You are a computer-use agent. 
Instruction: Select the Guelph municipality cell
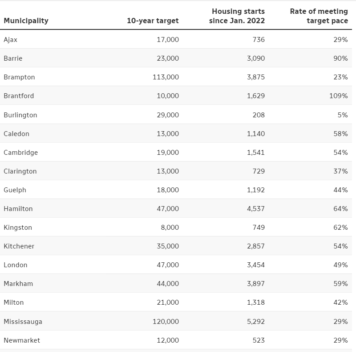pyautogui.click(x=15, y=190)
